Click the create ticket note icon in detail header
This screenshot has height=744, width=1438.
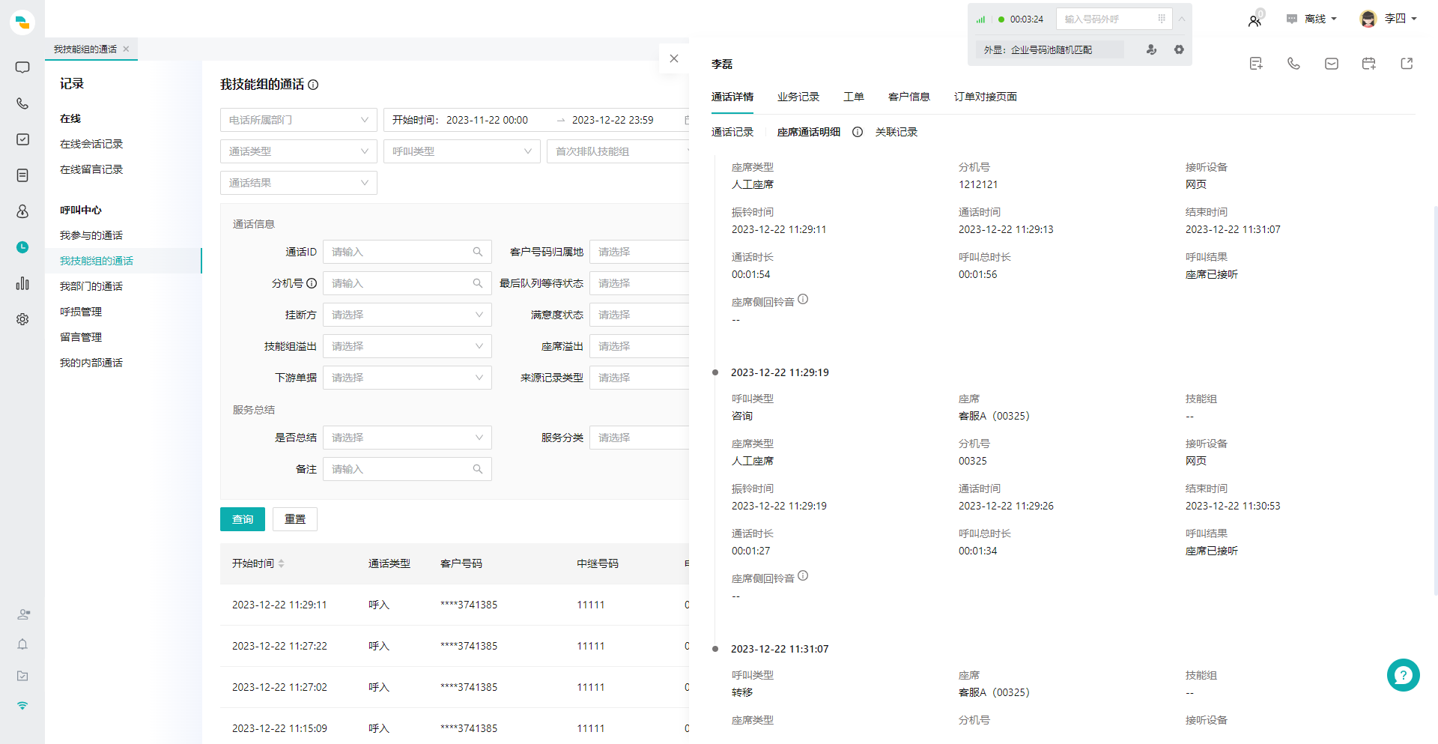[x=1256, y=64]
